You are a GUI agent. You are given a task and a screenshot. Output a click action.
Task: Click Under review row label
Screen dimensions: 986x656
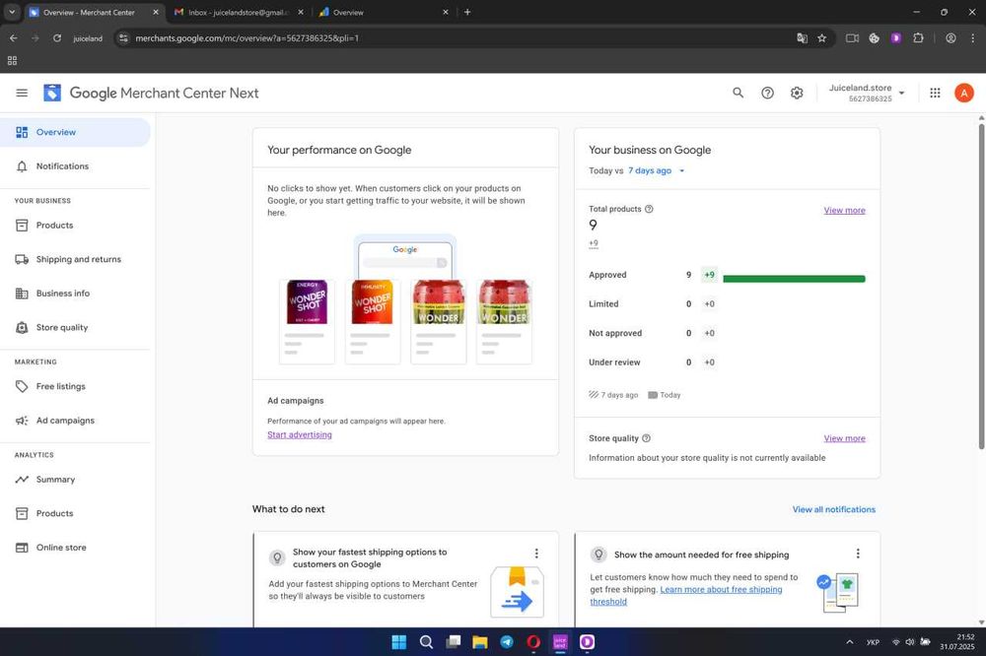(614, 362)
